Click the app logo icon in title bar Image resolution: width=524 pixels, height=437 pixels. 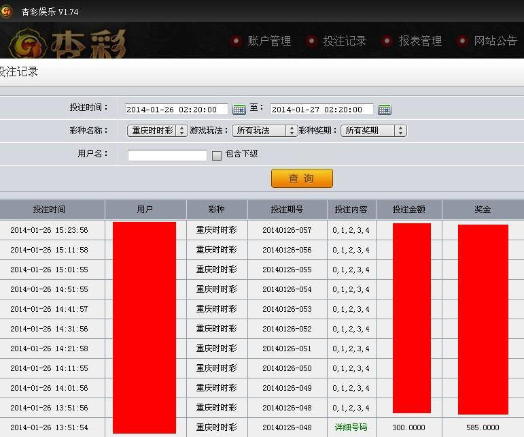click(x=6, y=12)
